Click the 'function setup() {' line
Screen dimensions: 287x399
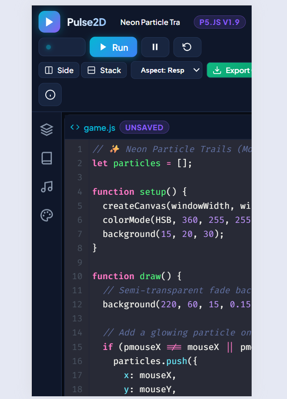pos(139,192)
